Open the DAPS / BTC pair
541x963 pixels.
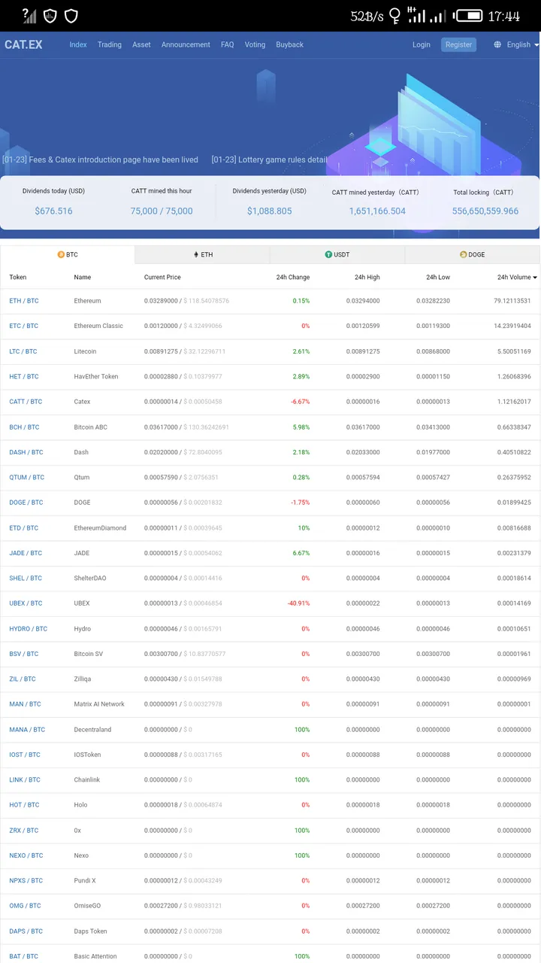coord(26,931)
